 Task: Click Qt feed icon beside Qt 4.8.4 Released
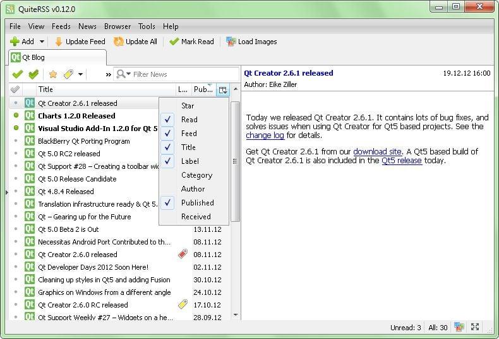(x=30, y=191)
